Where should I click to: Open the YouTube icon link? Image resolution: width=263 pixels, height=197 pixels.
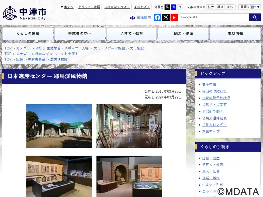click(174, 17)
